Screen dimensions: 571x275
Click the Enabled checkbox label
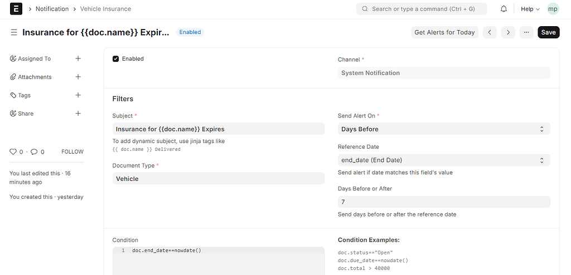pos(133,58)
